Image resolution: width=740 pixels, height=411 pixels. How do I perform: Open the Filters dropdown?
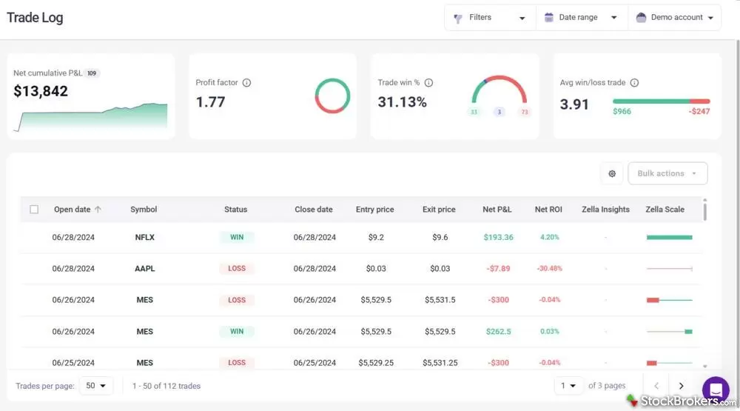coord(490,18)
